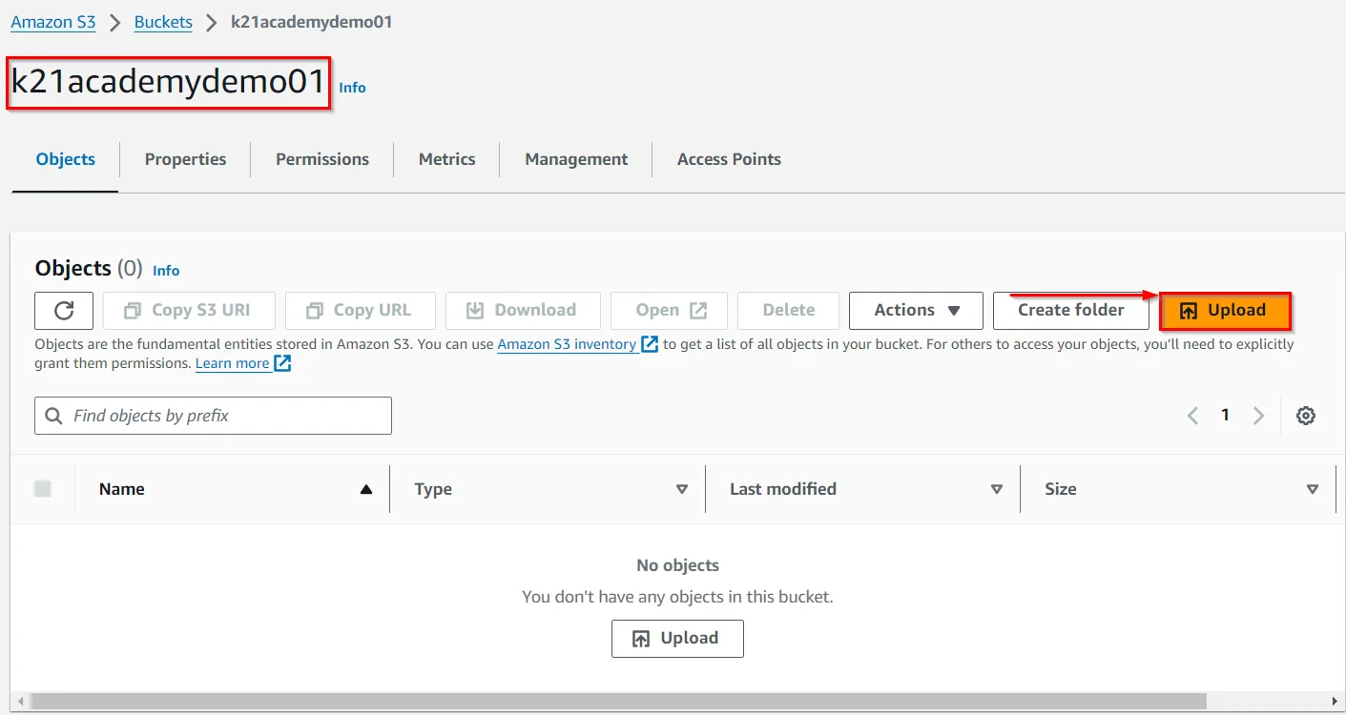Open the Amazon S3 inventory link
The image size is (1346, 715).
coord(567,344)
